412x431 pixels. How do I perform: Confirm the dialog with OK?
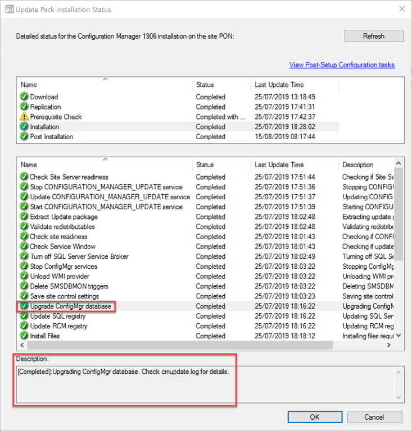(314, 417)
